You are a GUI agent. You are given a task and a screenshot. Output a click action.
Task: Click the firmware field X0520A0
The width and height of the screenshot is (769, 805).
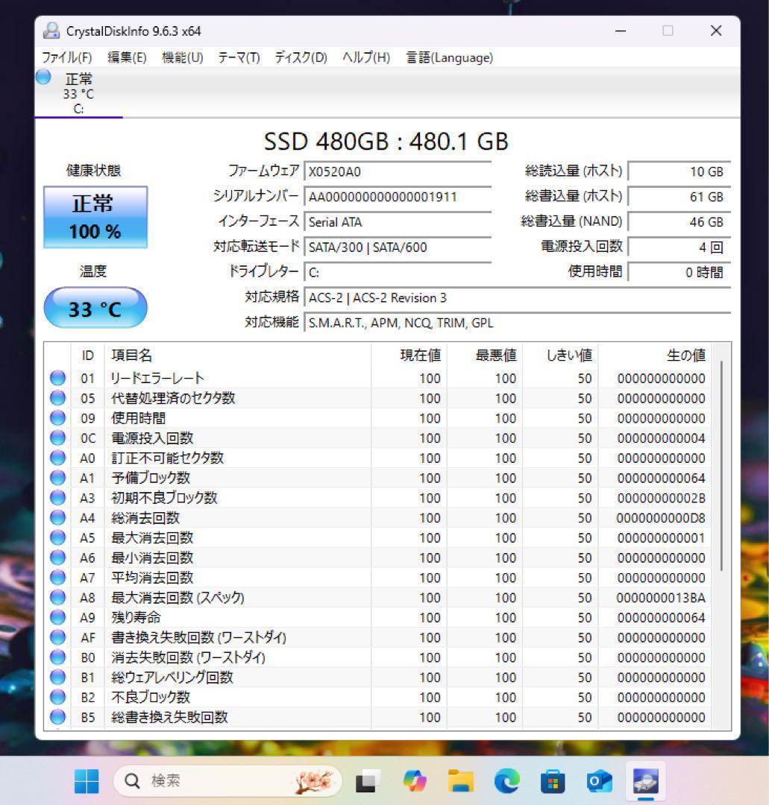tap(398, 171)
